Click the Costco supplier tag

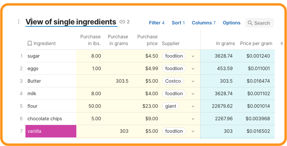click(x=173, y=81)
